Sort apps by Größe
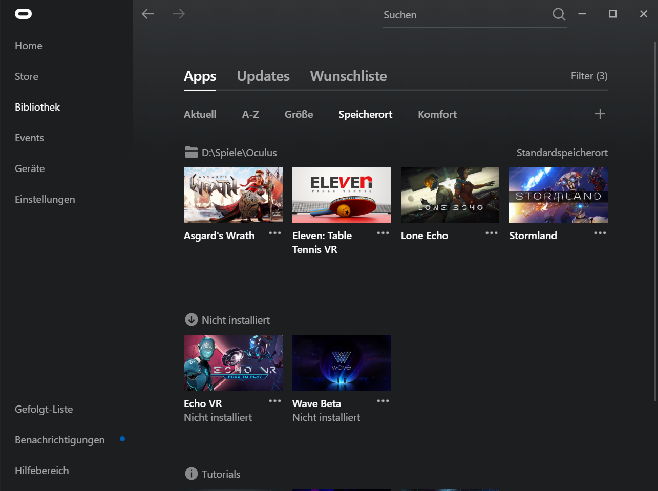 (299, 114)
